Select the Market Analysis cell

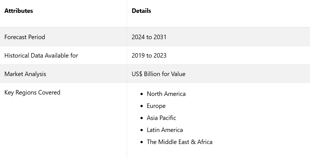63,74
